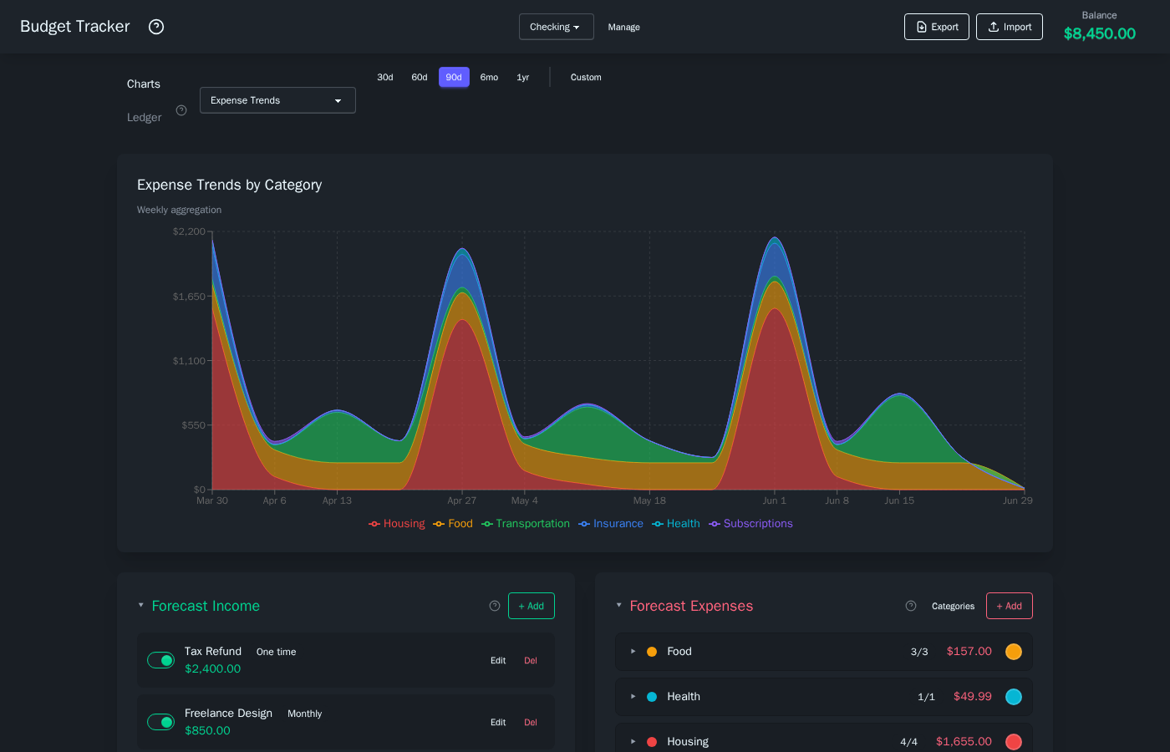Add a new forecast expense
Viewport: 1170px width, 752px height.
click(x=1009, y=606)
